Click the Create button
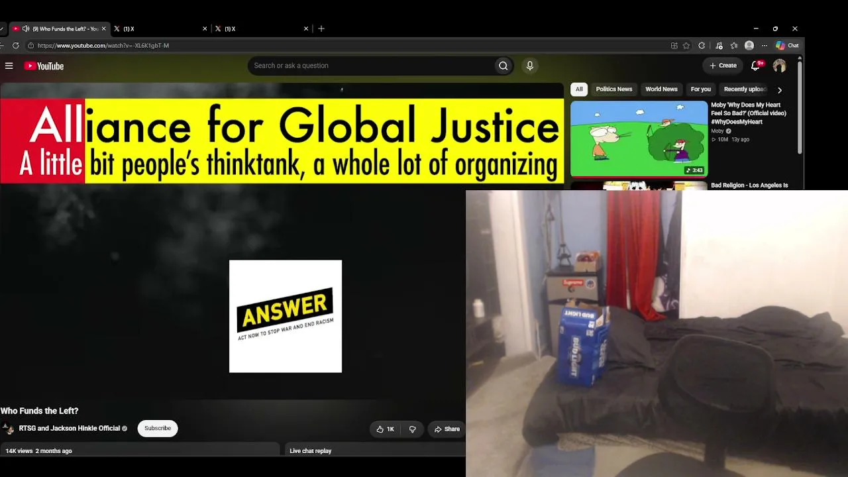 (x=723, y=66)
